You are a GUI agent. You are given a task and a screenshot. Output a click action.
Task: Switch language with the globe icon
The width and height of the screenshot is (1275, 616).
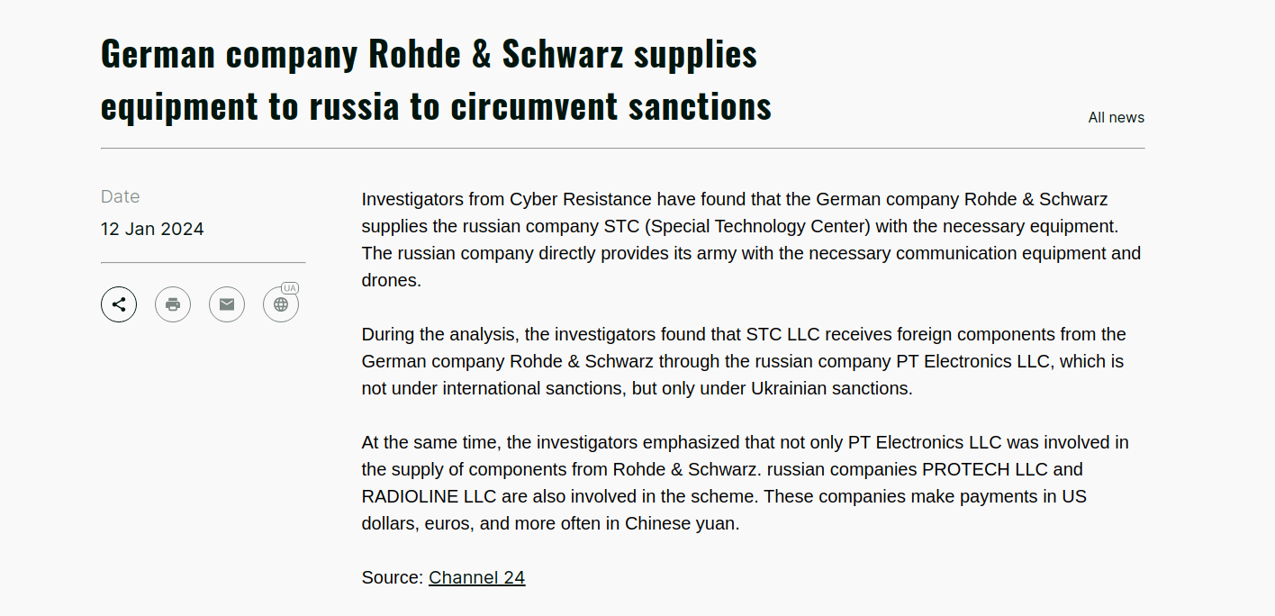pos(281,304)
